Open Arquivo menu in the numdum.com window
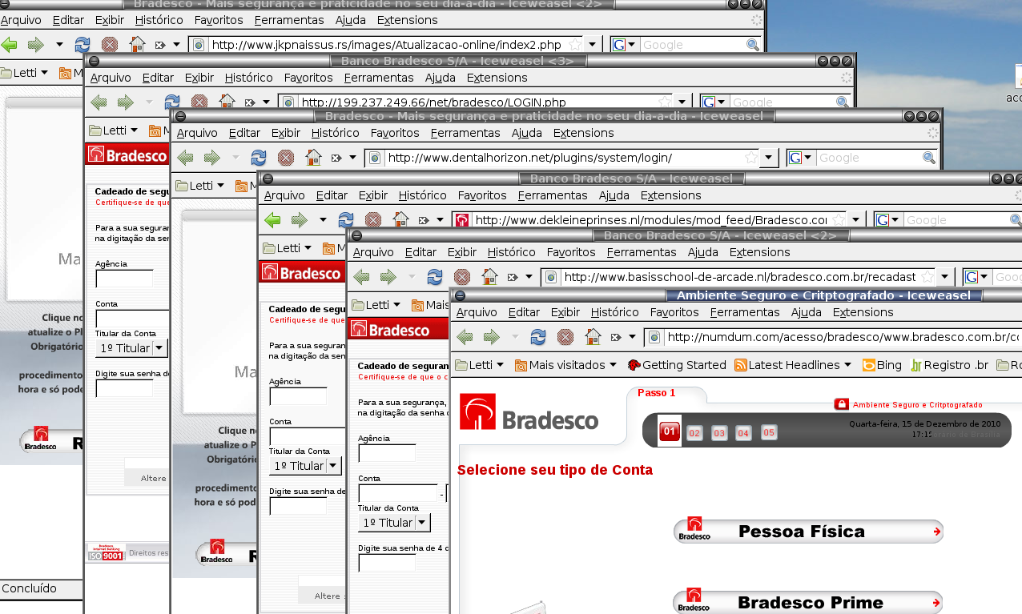Screen dimensions: 1022x614 [x=477, y=312]
